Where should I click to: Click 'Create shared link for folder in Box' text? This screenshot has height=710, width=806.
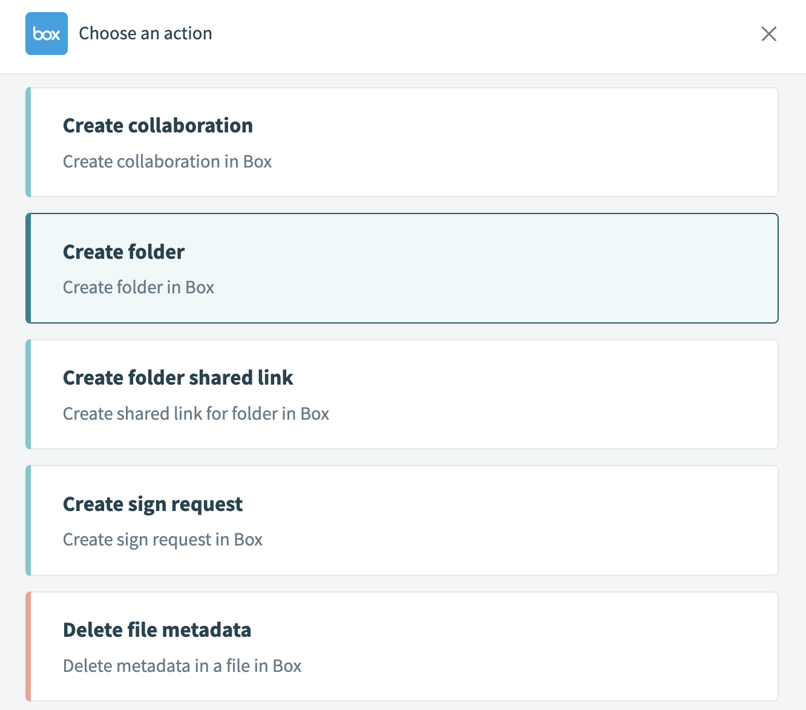click(x=196, y=414)
